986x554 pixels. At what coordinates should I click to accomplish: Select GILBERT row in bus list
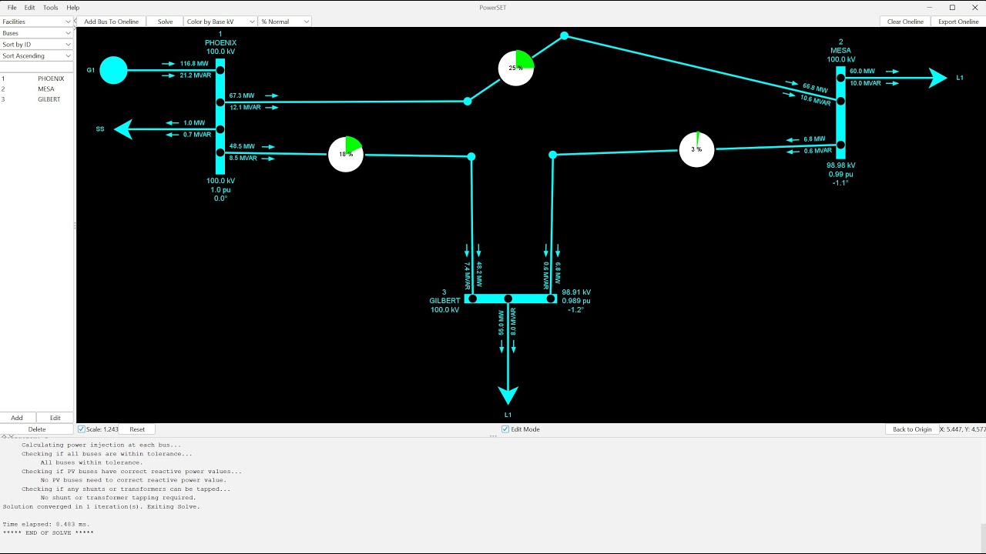pyautogui.click(x=37, y=99)
